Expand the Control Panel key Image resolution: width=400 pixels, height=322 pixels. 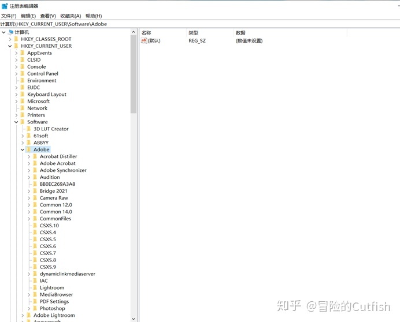pos(16,74)
